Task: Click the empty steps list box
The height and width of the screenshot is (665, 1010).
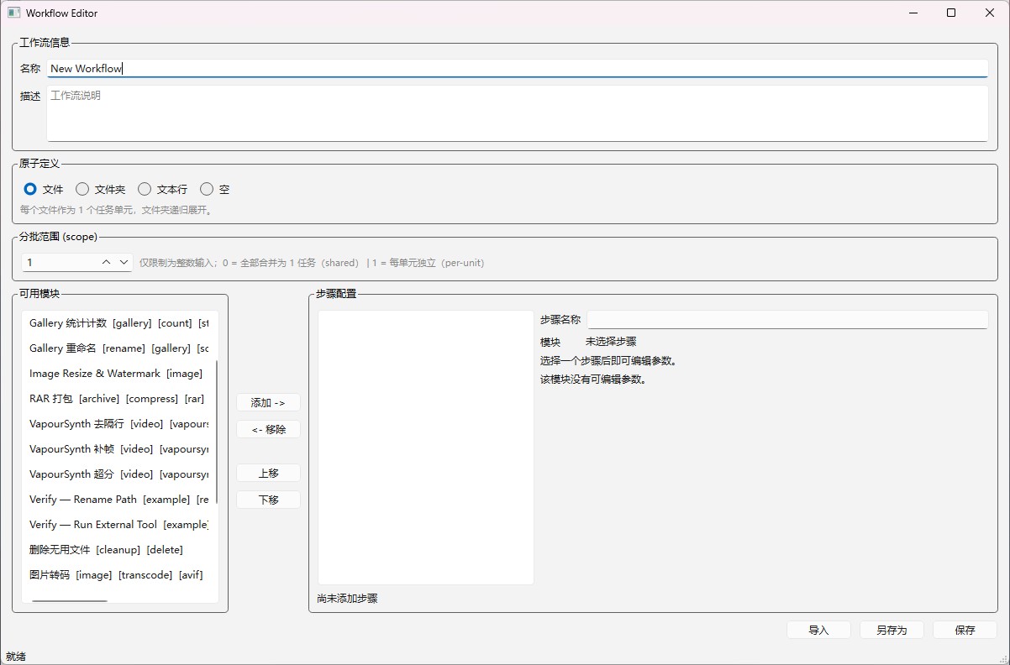Action: click(426, 448)
